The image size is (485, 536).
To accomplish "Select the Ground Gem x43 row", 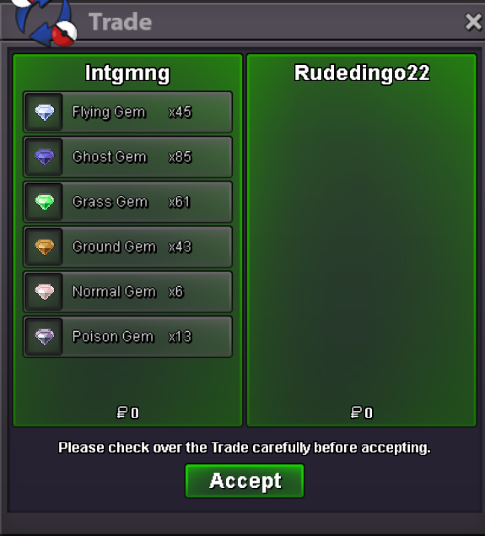I will tap(127, 246).
